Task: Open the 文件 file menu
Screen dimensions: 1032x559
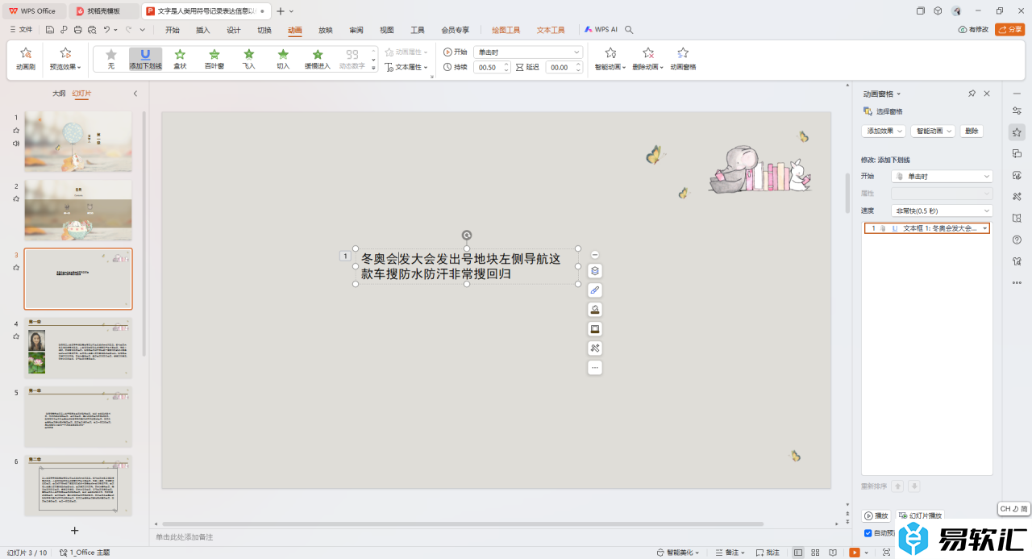Action: tap(21, 30)
